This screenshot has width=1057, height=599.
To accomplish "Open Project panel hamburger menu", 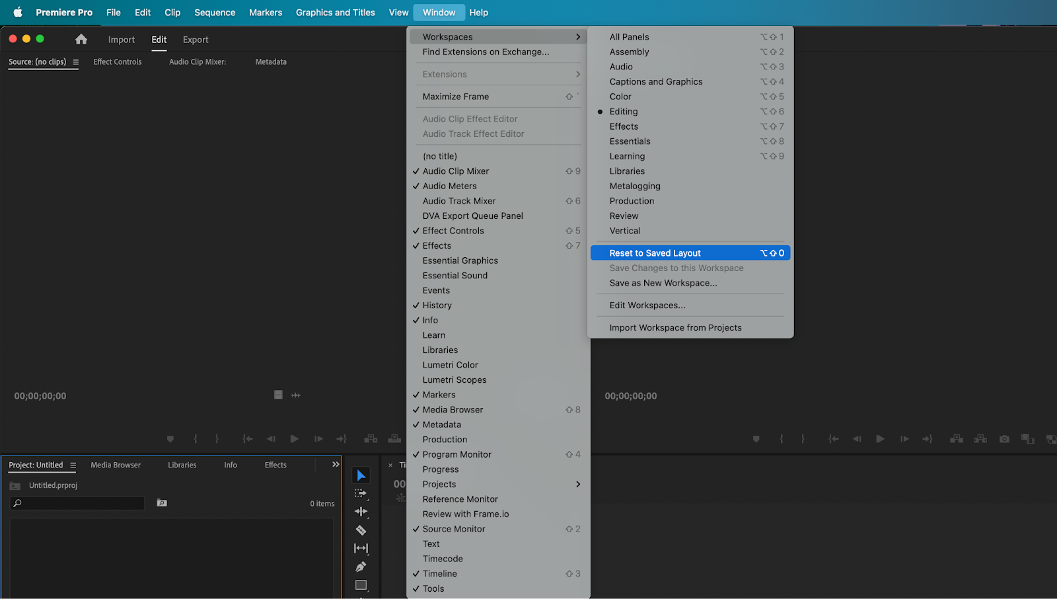I will click(73, 465).
